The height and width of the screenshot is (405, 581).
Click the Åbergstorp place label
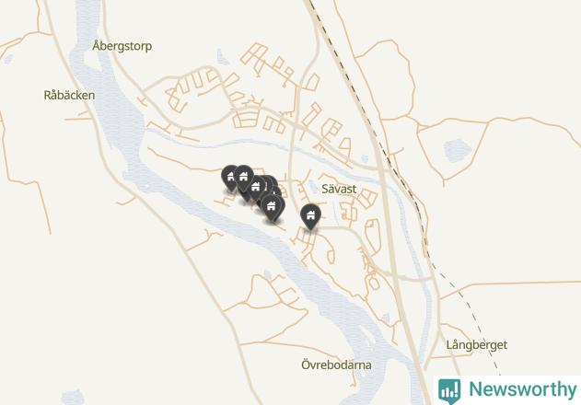122,46
